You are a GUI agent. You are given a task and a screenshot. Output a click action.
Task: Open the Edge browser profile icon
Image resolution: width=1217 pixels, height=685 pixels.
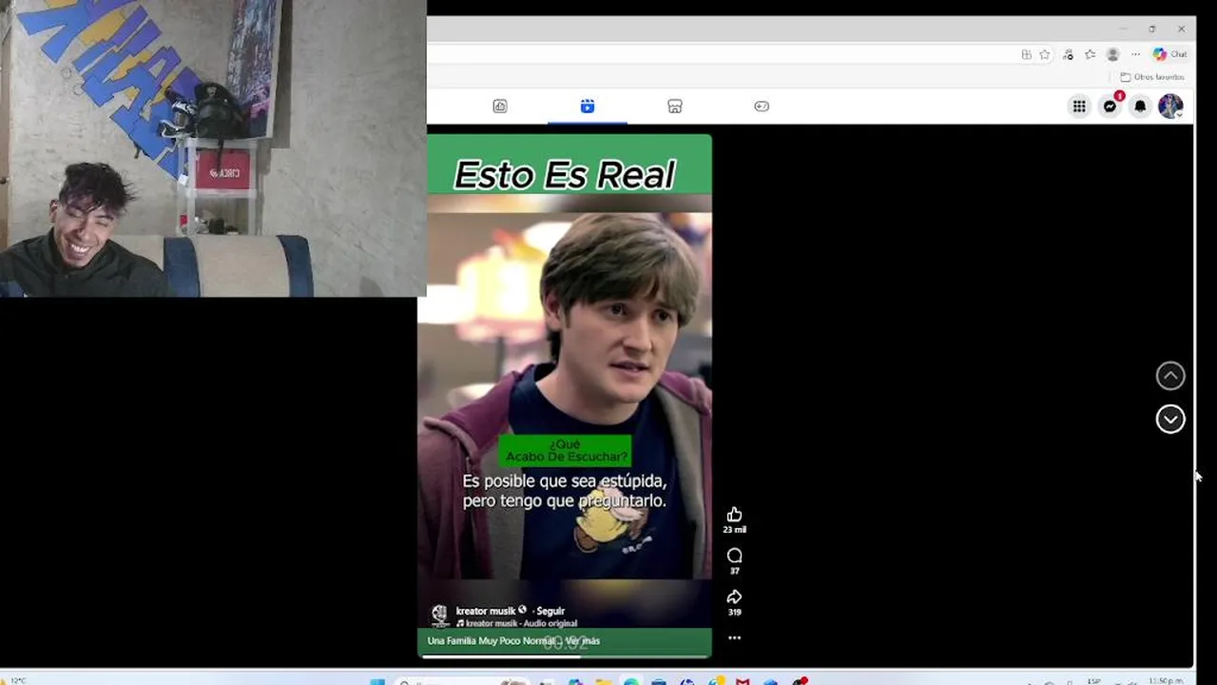(1112, 54)
